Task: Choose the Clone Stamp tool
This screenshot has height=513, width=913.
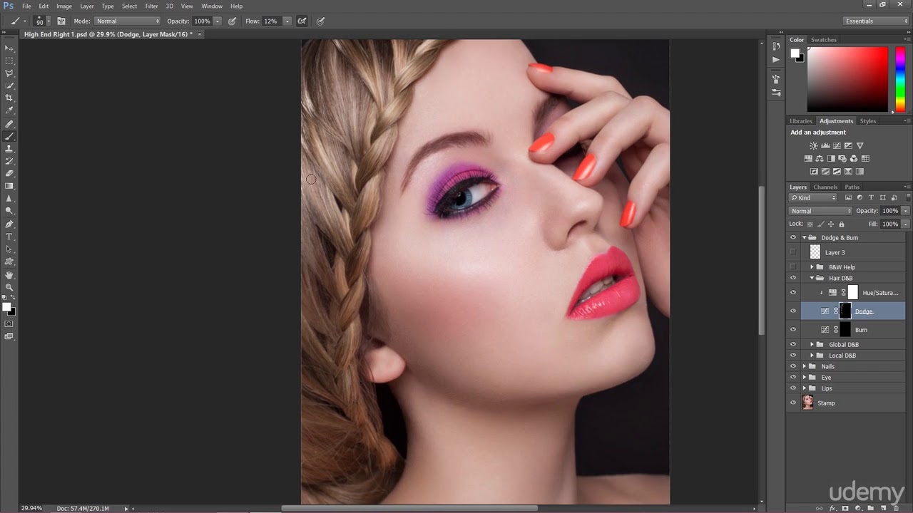Action: coord(9,148)
